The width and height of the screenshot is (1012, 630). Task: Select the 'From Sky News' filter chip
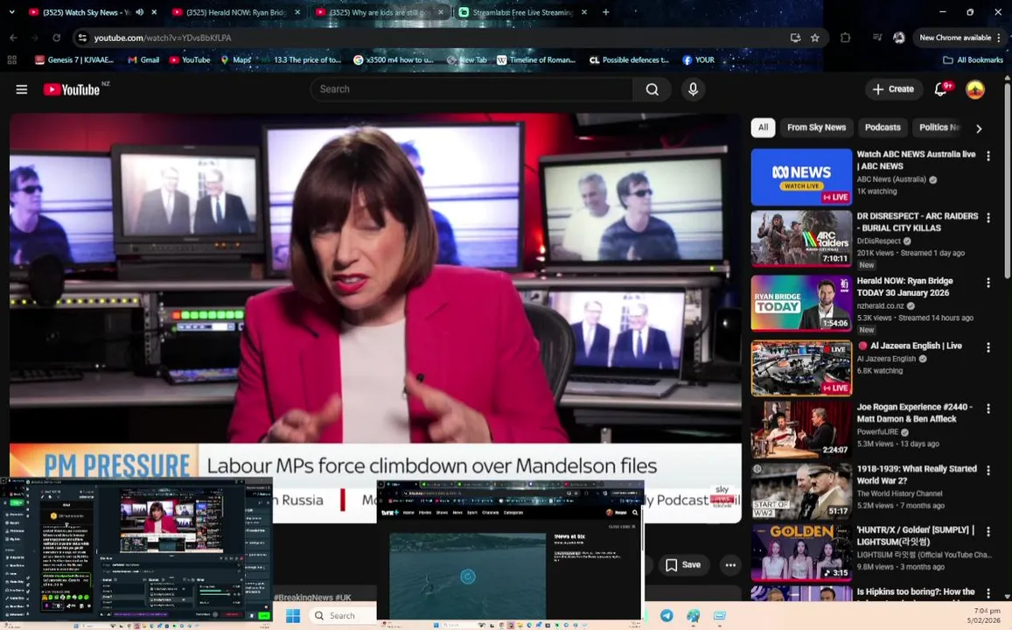(816, 127)
